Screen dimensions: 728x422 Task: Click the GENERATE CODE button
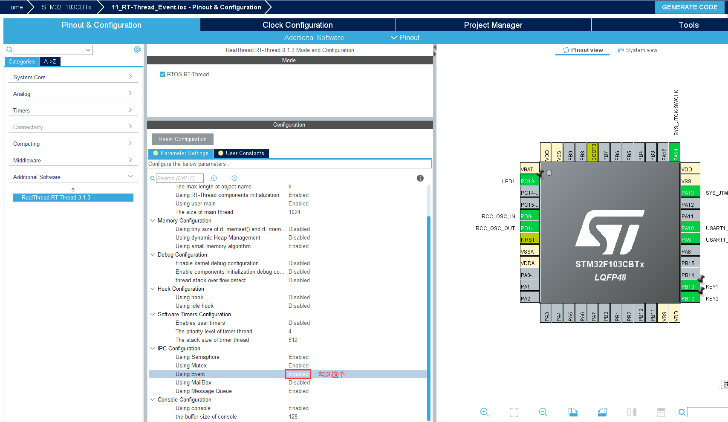(690, 7)
